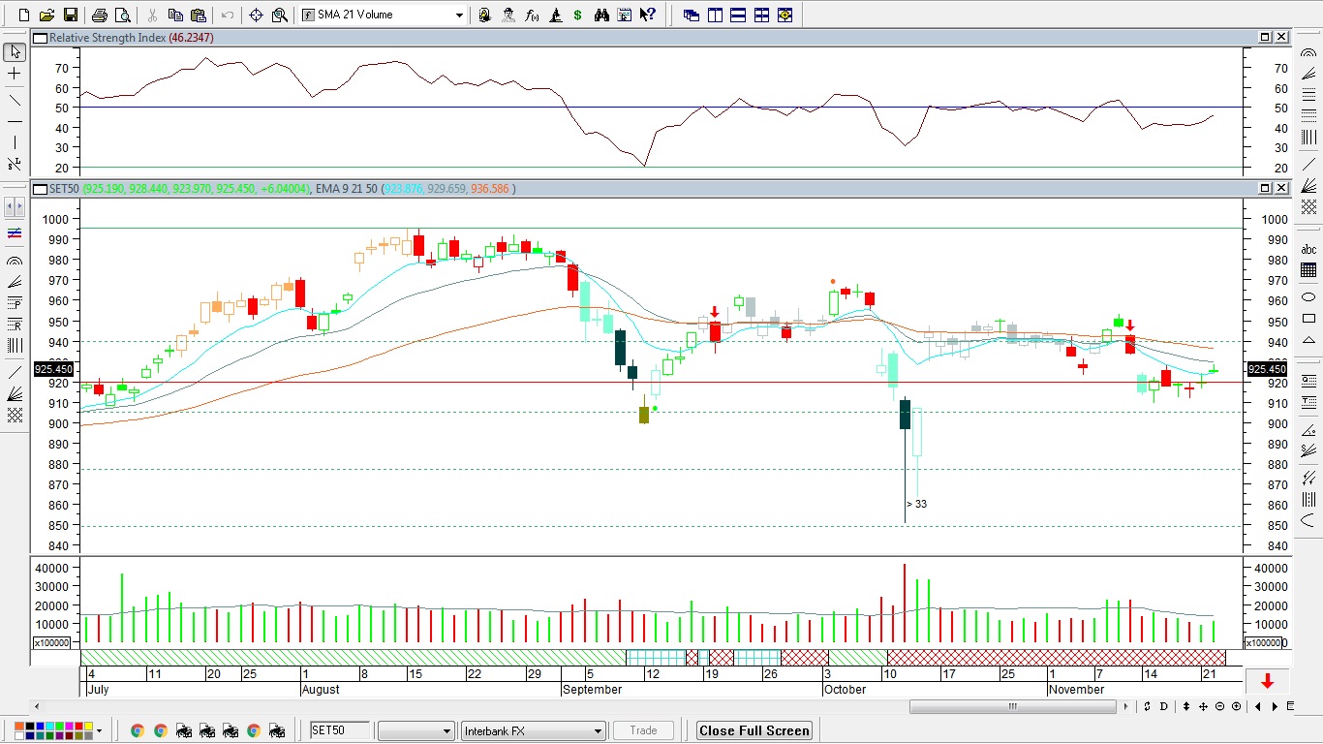Click the magnifier zoom icon in top toolbar

[279, 15]
